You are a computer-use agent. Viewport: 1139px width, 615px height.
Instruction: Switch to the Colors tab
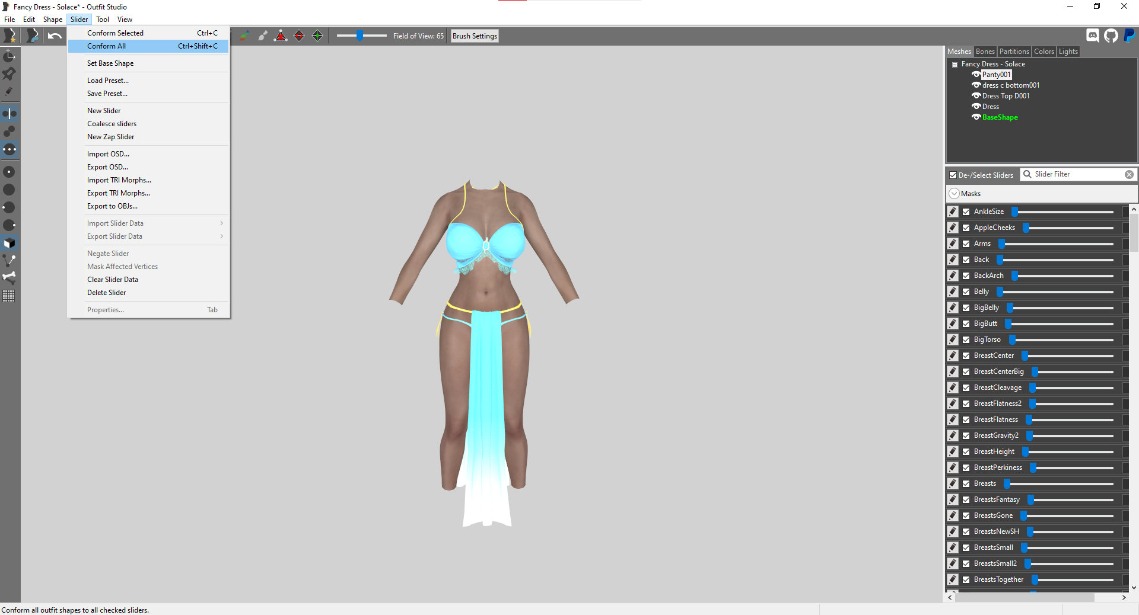(1044, 52)
